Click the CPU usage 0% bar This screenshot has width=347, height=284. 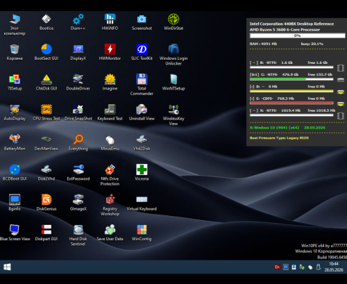click(297, 35)
